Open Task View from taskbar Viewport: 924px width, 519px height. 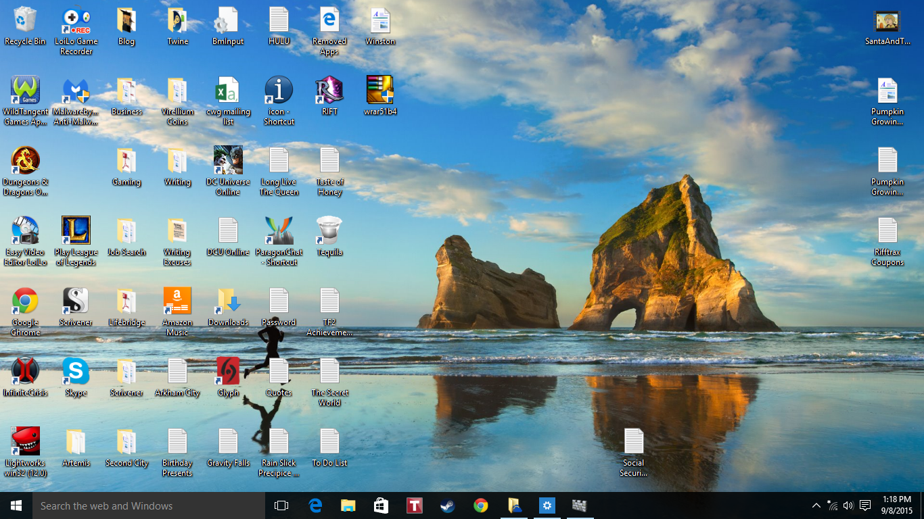(281, 505)
